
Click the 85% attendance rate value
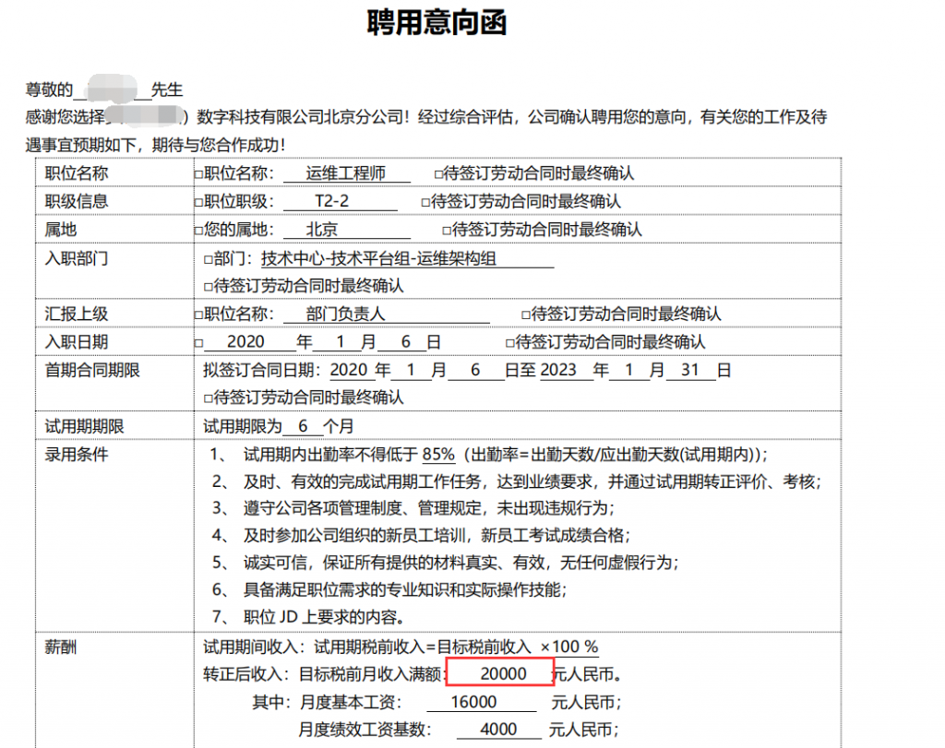click(x=438, y=455)
